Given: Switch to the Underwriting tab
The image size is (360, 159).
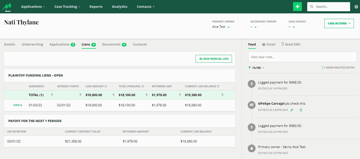Looking at the screenshot, I should [x=32, y=44].
